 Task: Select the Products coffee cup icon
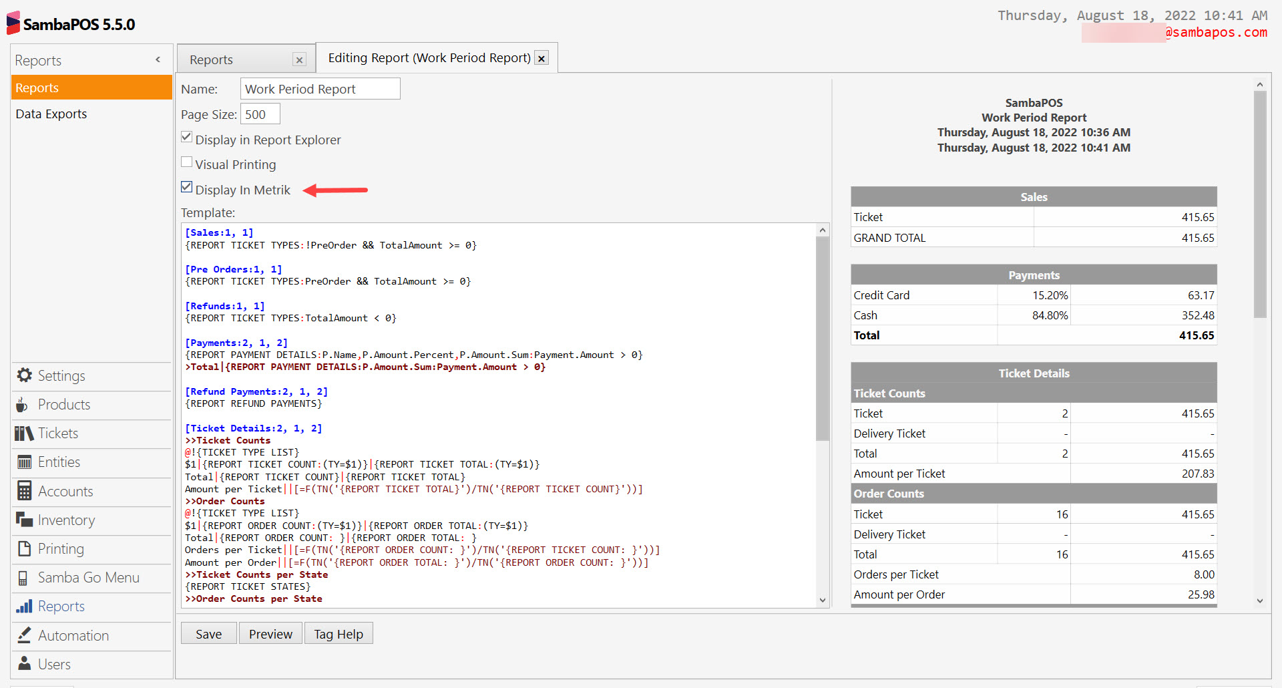(x=22, y=404)
